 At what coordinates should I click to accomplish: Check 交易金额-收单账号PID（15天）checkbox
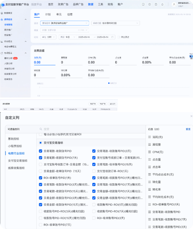click(x=40, y=171)
